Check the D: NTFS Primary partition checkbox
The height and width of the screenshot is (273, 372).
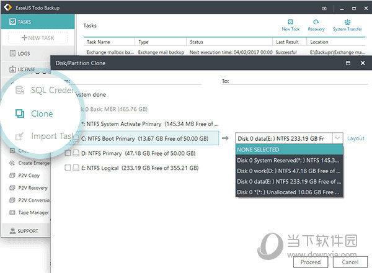point(68,153)
